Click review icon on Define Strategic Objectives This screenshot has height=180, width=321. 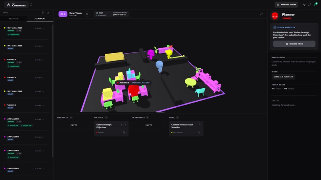(x=123, y=132)
